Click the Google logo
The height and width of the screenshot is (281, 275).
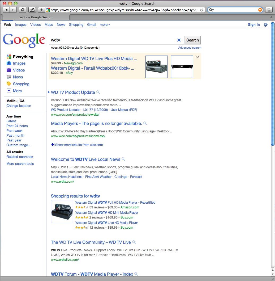pos(24,40)
